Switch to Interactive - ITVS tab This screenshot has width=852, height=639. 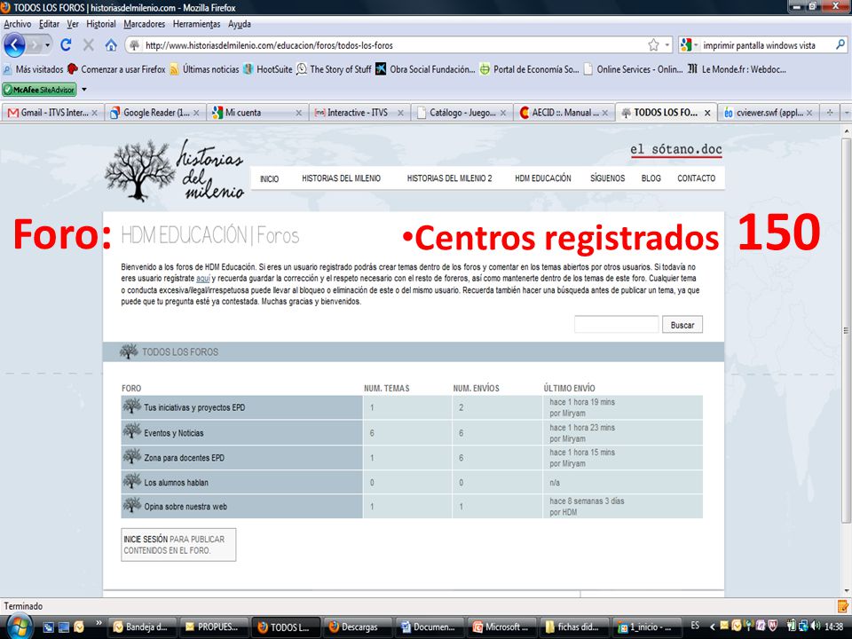coord(359,113)
